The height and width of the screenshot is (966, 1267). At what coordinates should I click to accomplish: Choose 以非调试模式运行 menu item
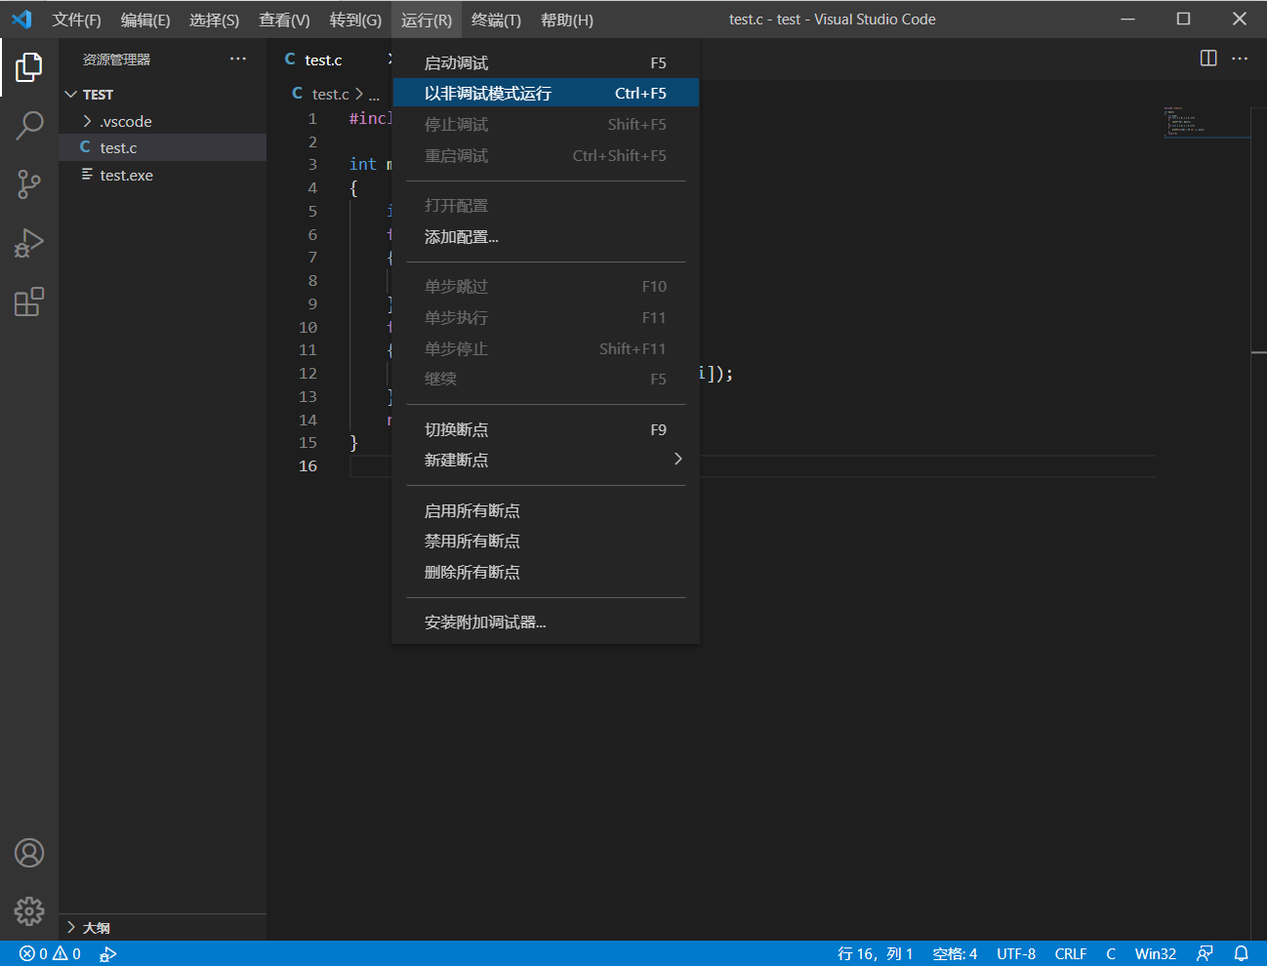(x=546, y=94)
